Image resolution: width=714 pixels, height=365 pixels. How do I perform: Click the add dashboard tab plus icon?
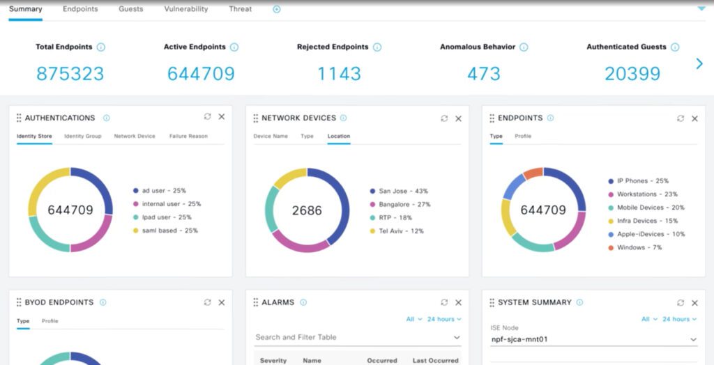click(276, 9)
